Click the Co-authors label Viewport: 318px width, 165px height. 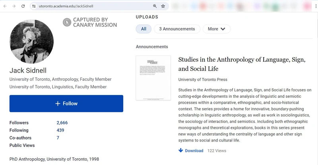pos(21,138)
